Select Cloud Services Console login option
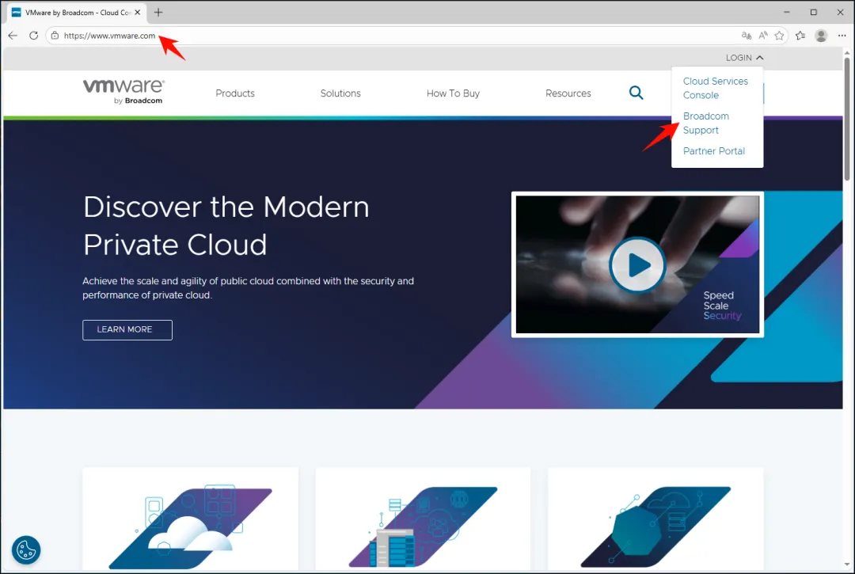The height and width of the screenshot is (574, 855). pyautogui.click(x=715, y=88)
